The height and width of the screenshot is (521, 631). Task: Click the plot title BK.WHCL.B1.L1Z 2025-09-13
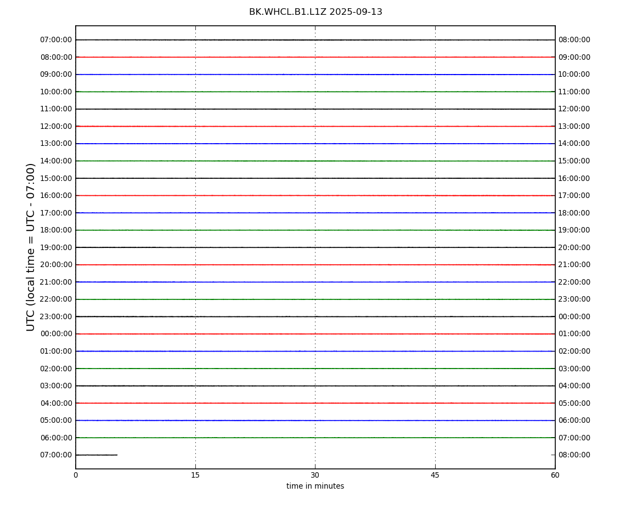click(x=315, y=12)
